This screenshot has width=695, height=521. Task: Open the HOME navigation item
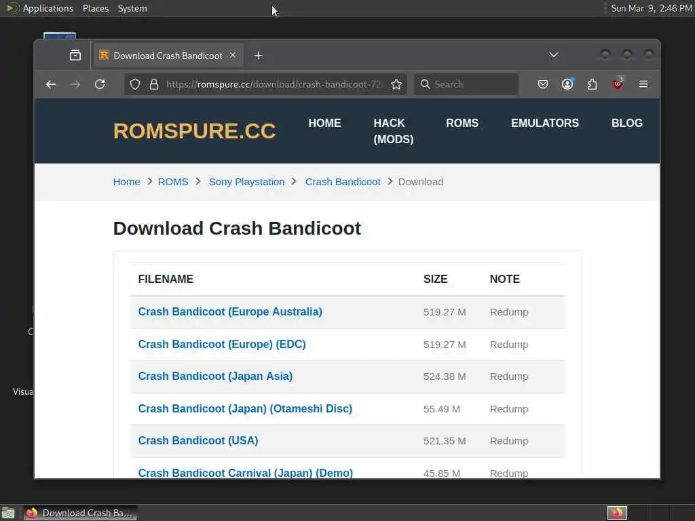pyautogui.click(x=325, y=123)
